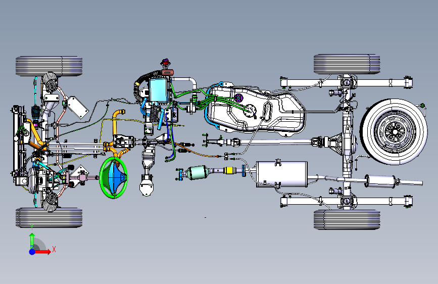Select the purple fuel pump cap on the tank

(x=238, y=98)
